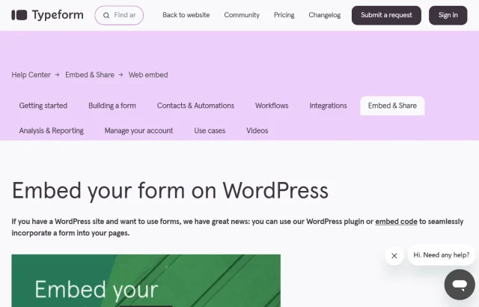The width and height of the screenshot is (479, 307).
Task: Click the Hi. Need any help? bubble
Action: pos(442,255)
